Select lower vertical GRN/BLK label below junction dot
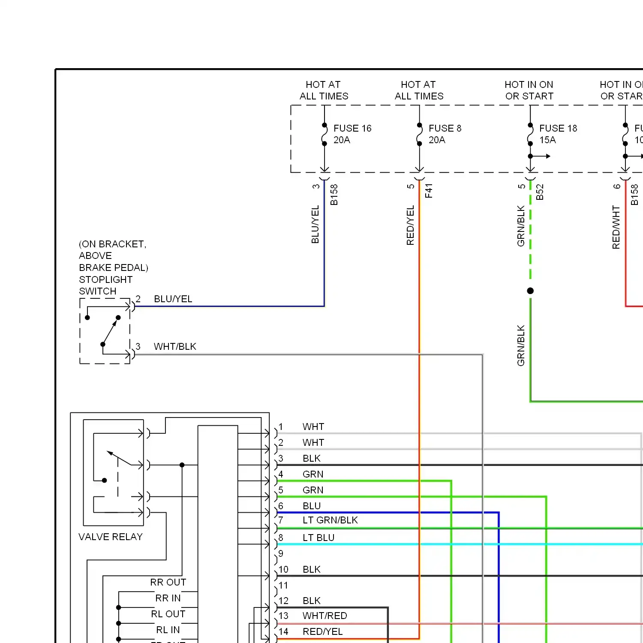 coord(521,346)
